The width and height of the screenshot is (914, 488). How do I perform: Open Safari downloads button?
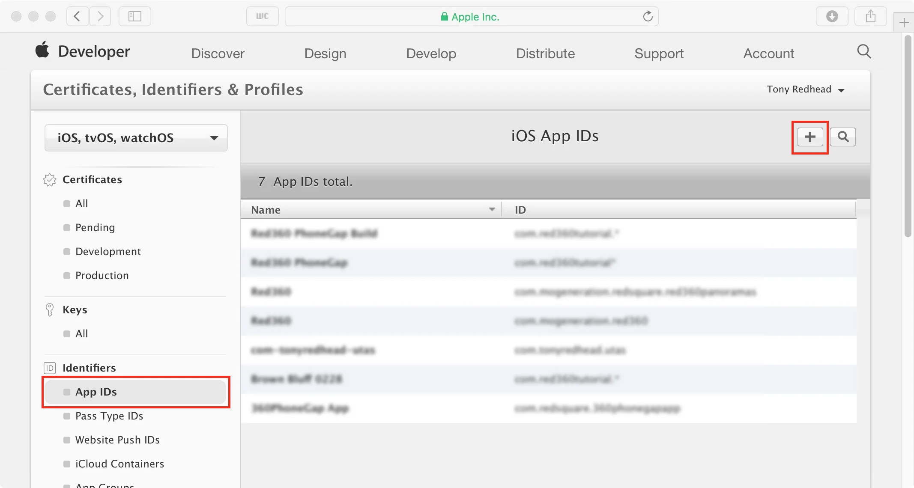[832, 16]
